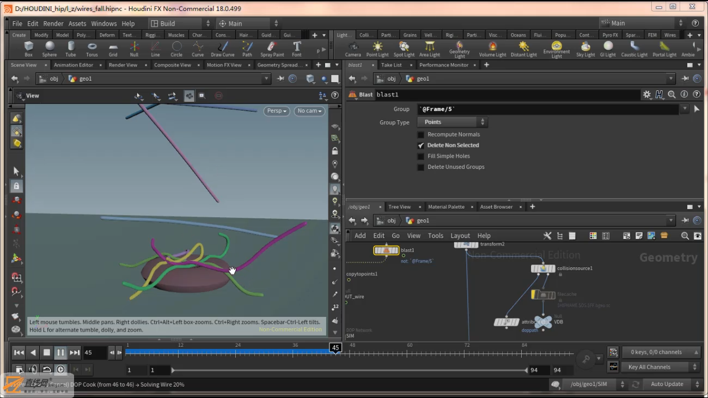Open the Auto Update mode dropdown

[x=671, y=384]
